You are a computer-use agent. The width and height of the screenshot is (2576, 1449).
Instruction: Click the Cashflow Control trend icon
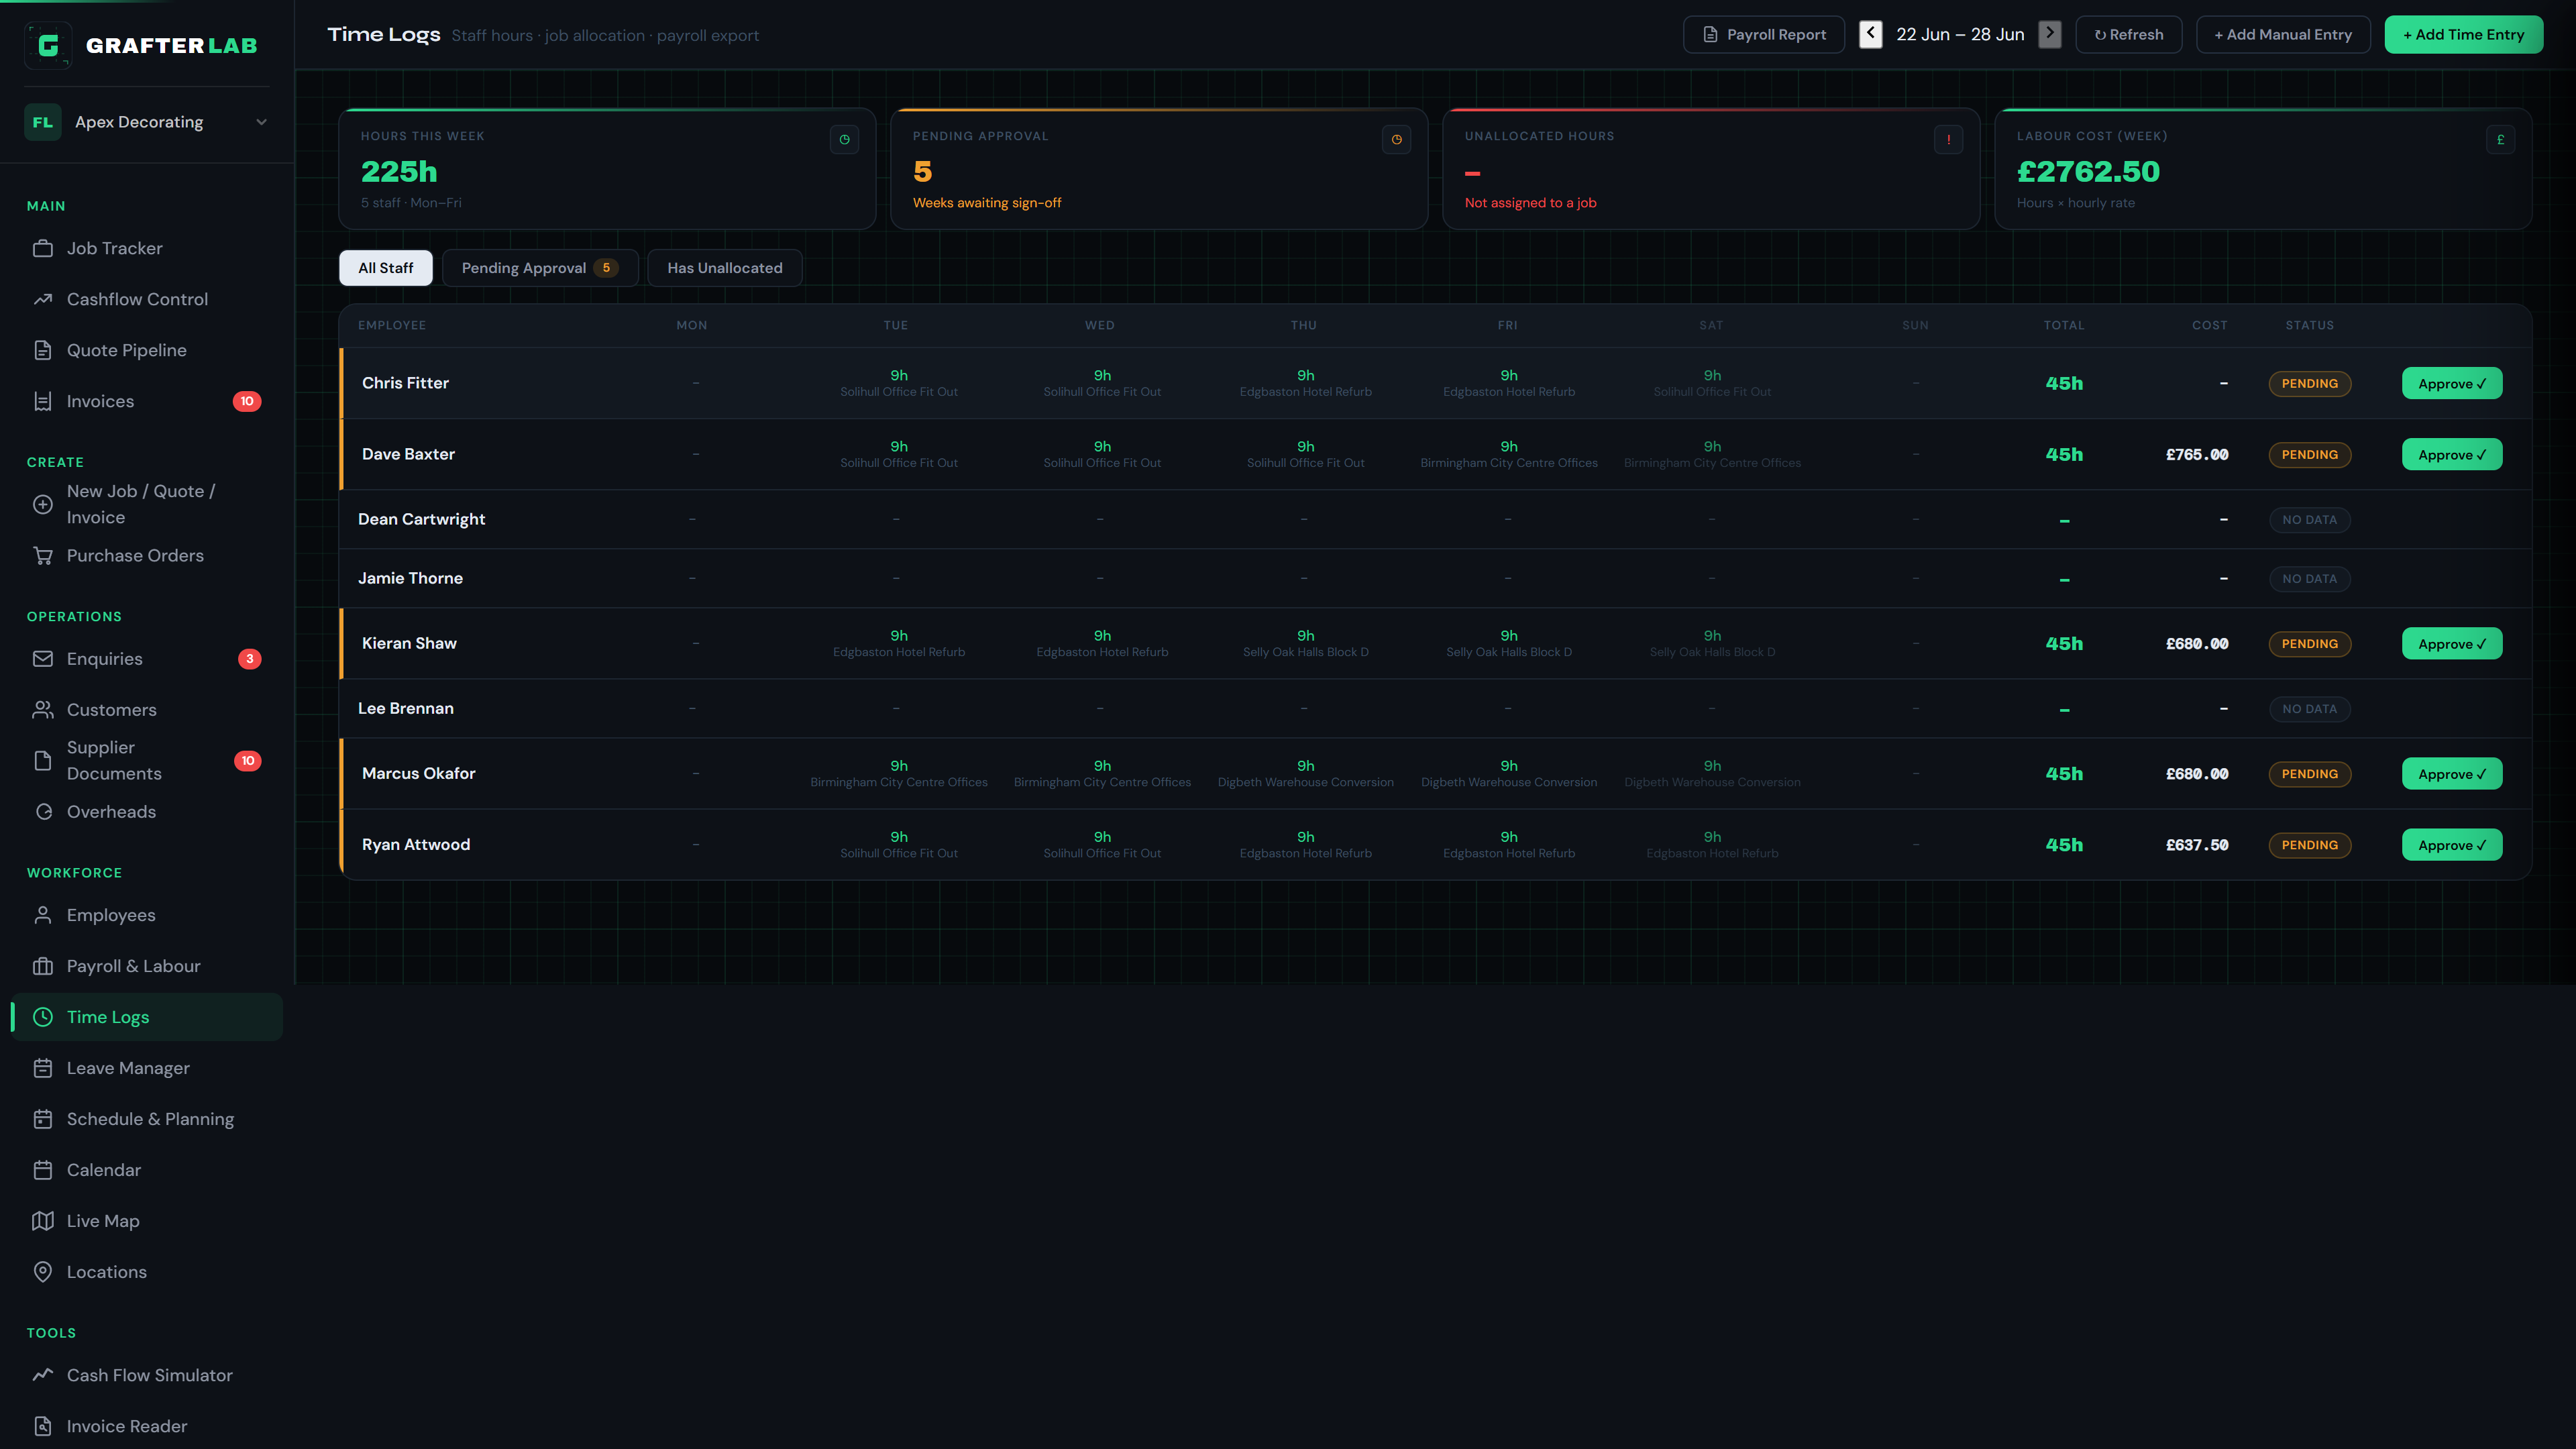pos(43,299)
